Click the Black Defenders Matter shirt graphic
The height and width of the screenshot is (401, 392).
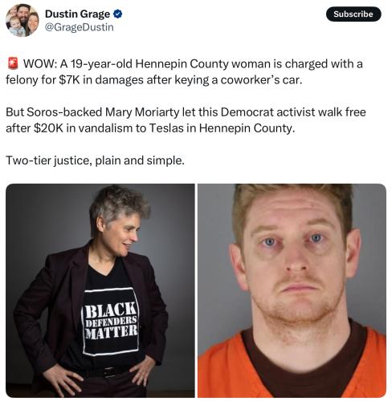[x=111, y=322]
